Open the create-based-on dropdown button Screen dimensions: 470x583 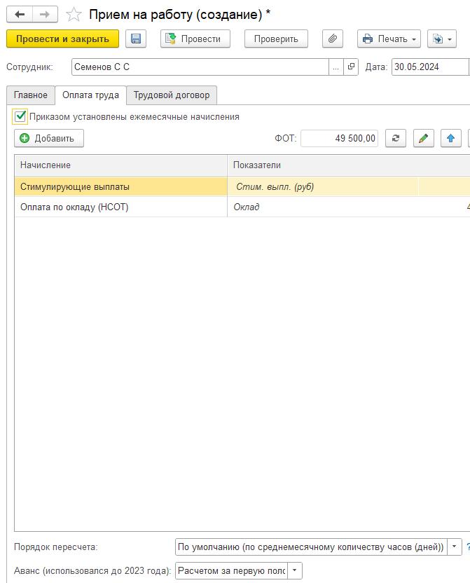click(441, 39)
